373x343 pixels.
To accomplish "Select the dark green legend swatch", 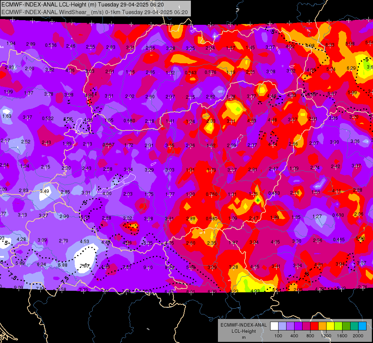I will 346,326.
